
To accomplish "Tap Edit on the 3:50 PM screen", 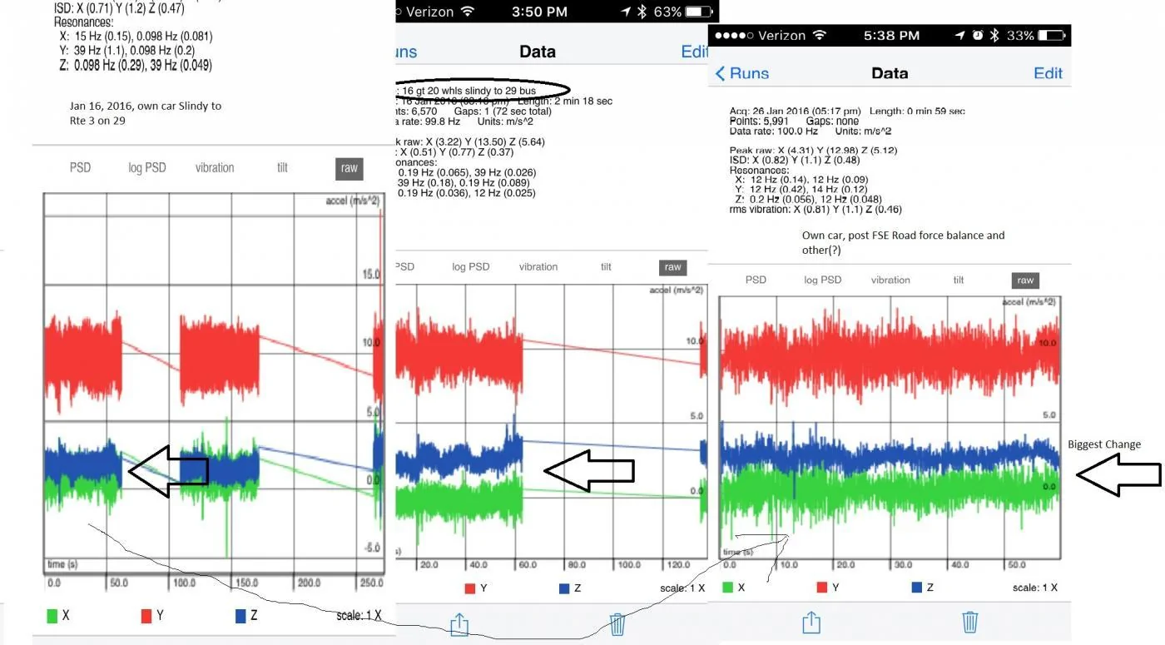I will click(x=694, y=52).
